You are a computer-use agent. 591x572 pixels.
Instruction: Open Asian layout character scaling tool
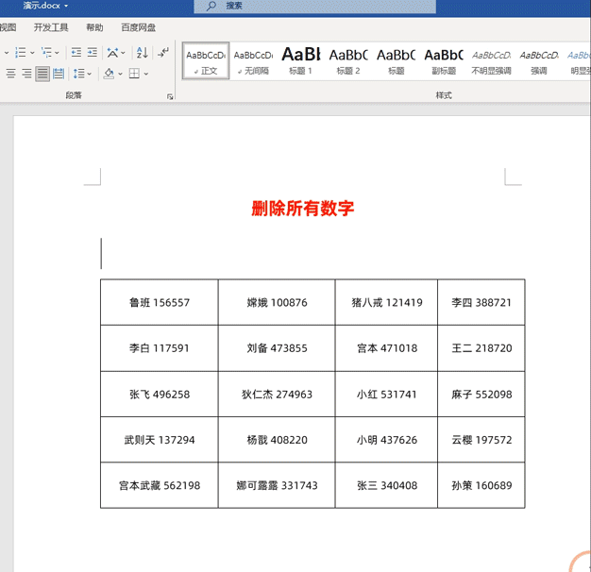112,53
